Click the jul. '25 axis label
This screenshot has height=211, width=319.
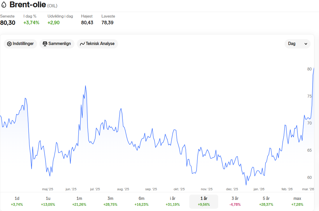[95, 189]
